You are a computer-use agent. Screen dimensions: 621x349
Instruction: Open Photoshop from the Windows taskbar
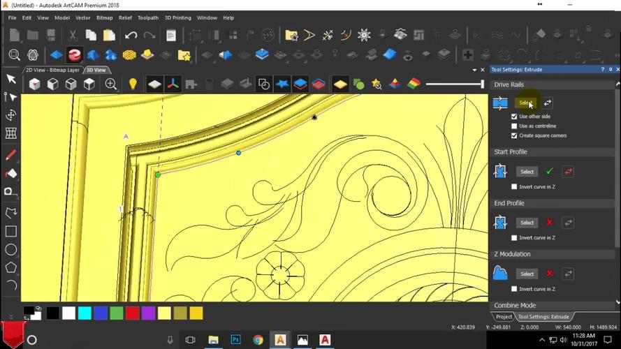pyautogui.click(x=236, y=340)
